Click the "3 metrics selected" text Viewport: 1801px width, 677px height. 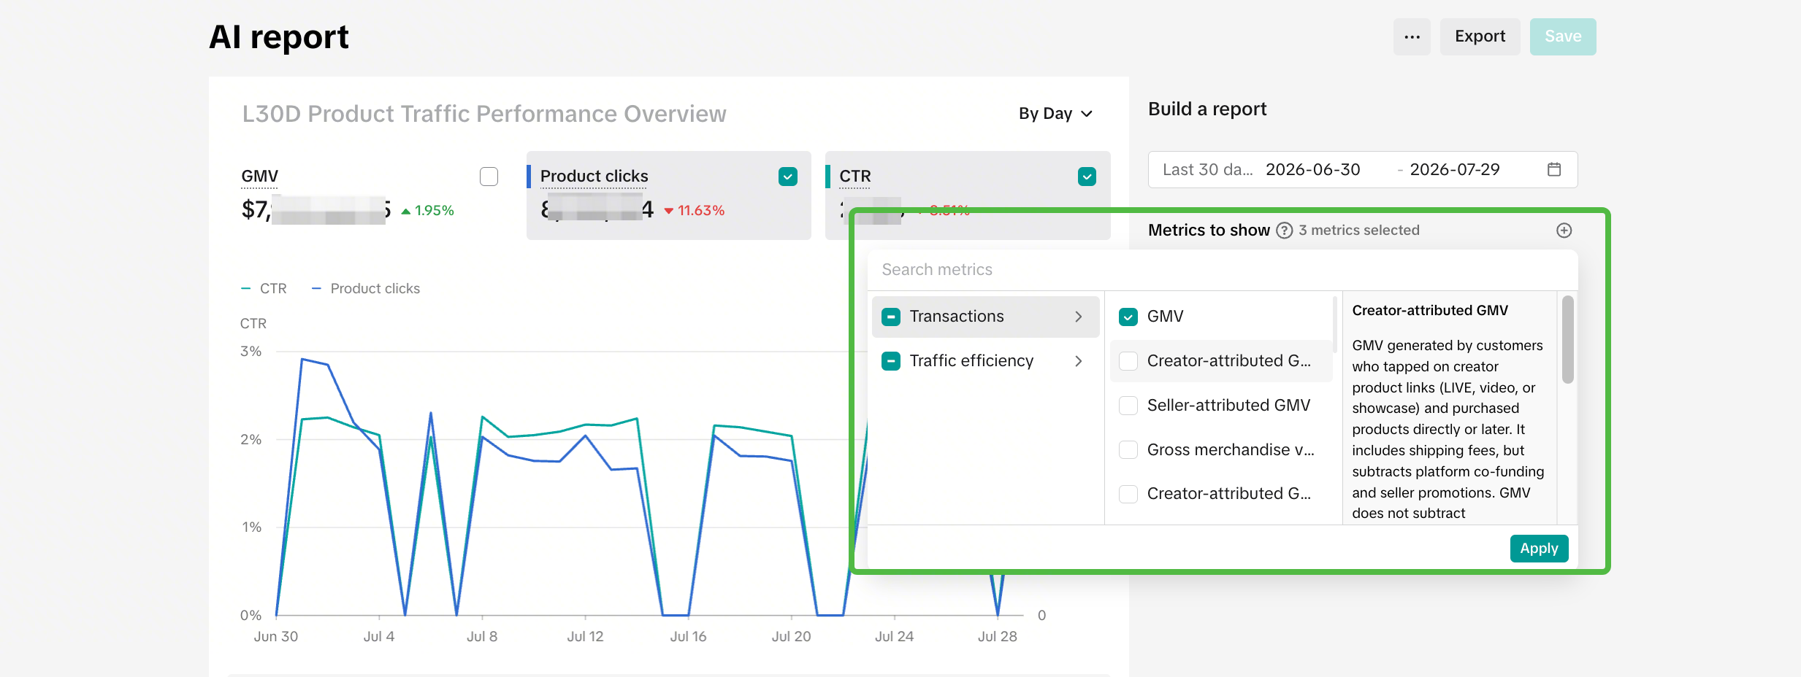(1358, 231)
